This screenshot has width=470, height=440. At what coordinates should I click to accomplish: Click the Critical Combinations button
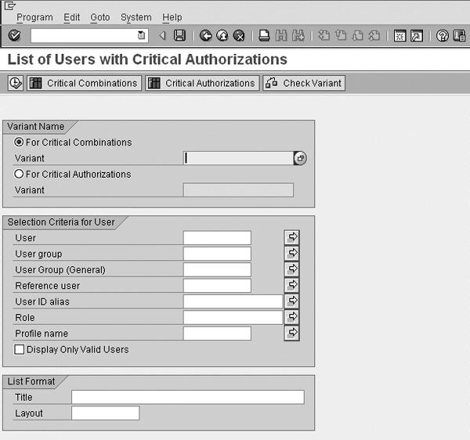coord(84,83)
